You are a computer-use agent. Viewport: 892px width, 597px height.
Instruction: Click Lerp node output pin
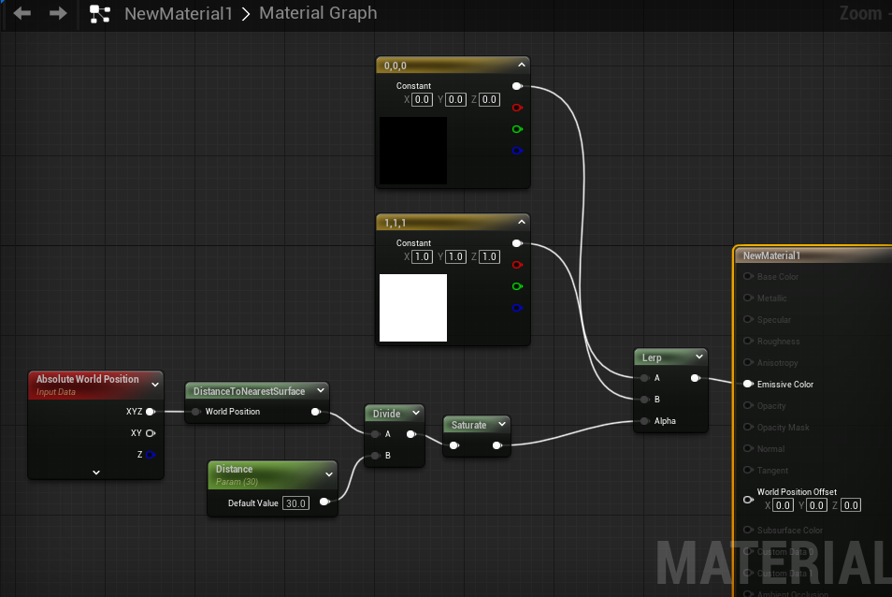pos(695,378)
